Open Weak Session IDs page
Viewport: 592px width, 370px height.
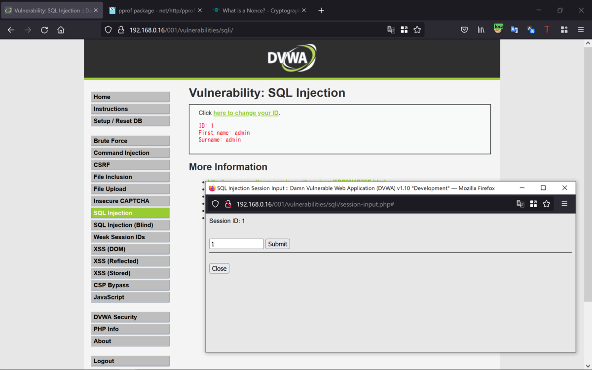pyautogui.click(x=130, y=237)
